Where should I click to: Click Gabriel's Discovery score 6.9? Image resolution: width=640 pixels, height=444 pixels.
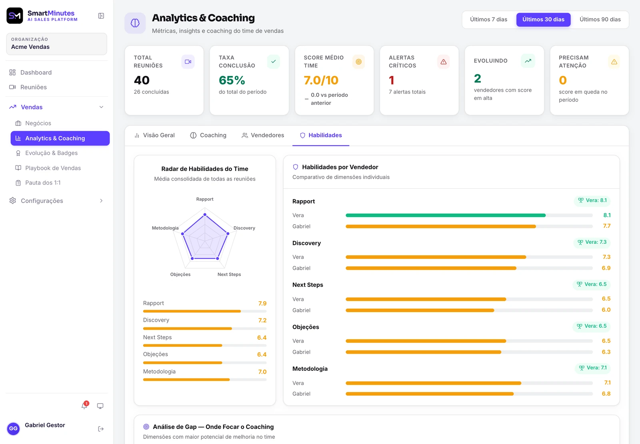tap(606, 268)
